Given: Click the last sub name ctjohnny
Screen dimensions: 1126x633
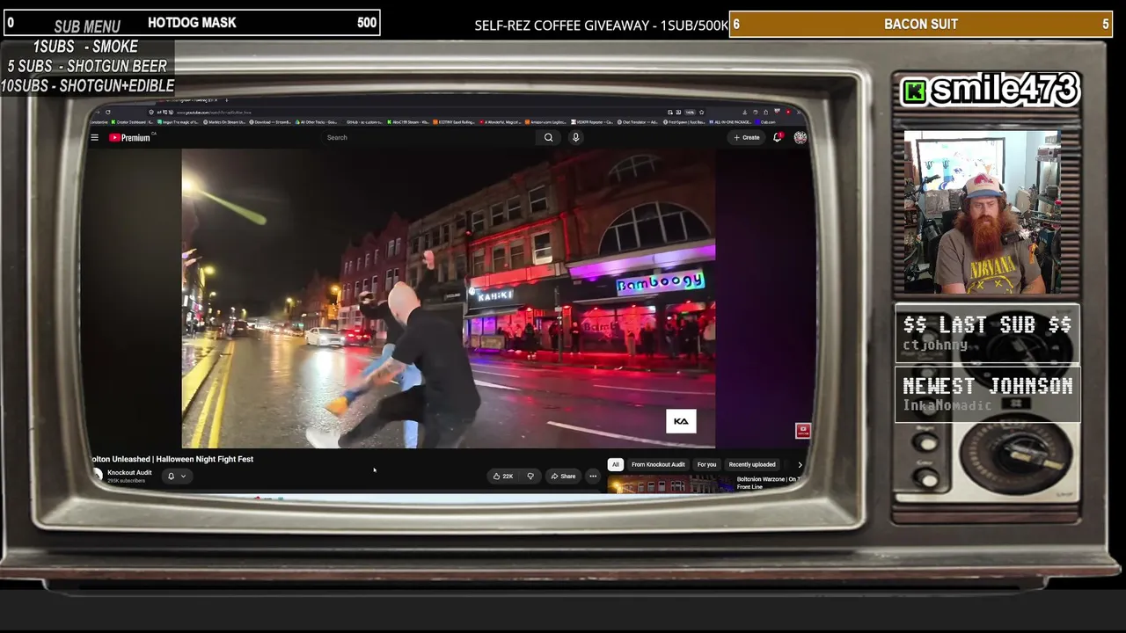Looking at the screenshot, I should [x=935, y=345].
